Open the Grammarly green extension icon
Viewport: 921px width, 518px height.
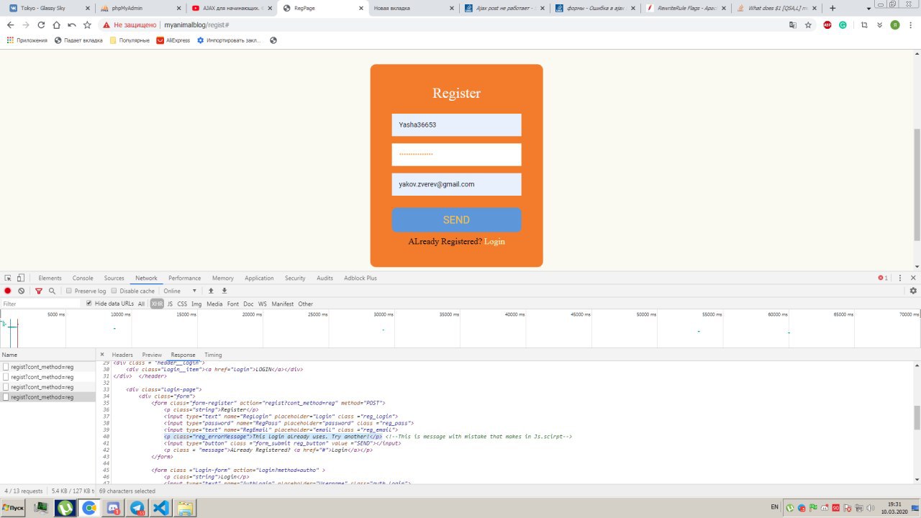(843, 24)
